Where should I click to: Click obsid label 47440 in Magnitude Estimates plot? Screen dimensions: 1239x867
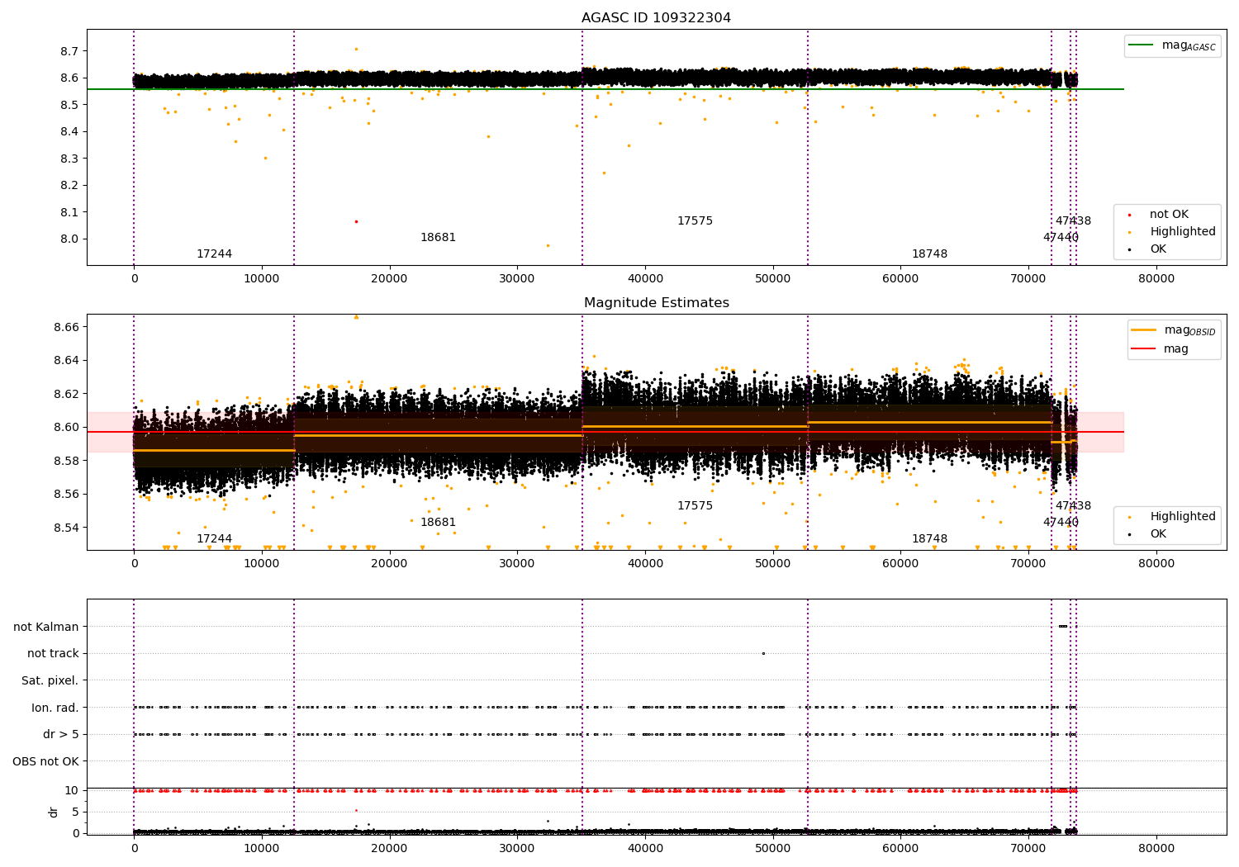1061,523
